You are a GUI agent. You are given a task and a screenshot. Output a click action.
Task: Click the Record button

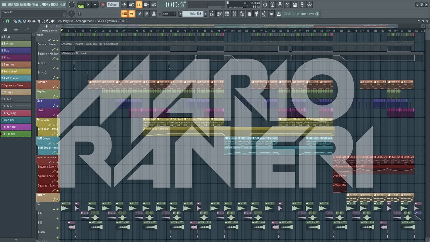[x=103, y=5]
